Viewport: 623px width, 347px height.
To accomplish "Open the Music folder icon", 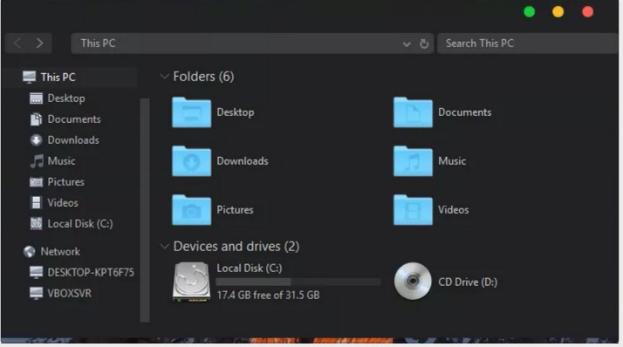I will (413, 161).
